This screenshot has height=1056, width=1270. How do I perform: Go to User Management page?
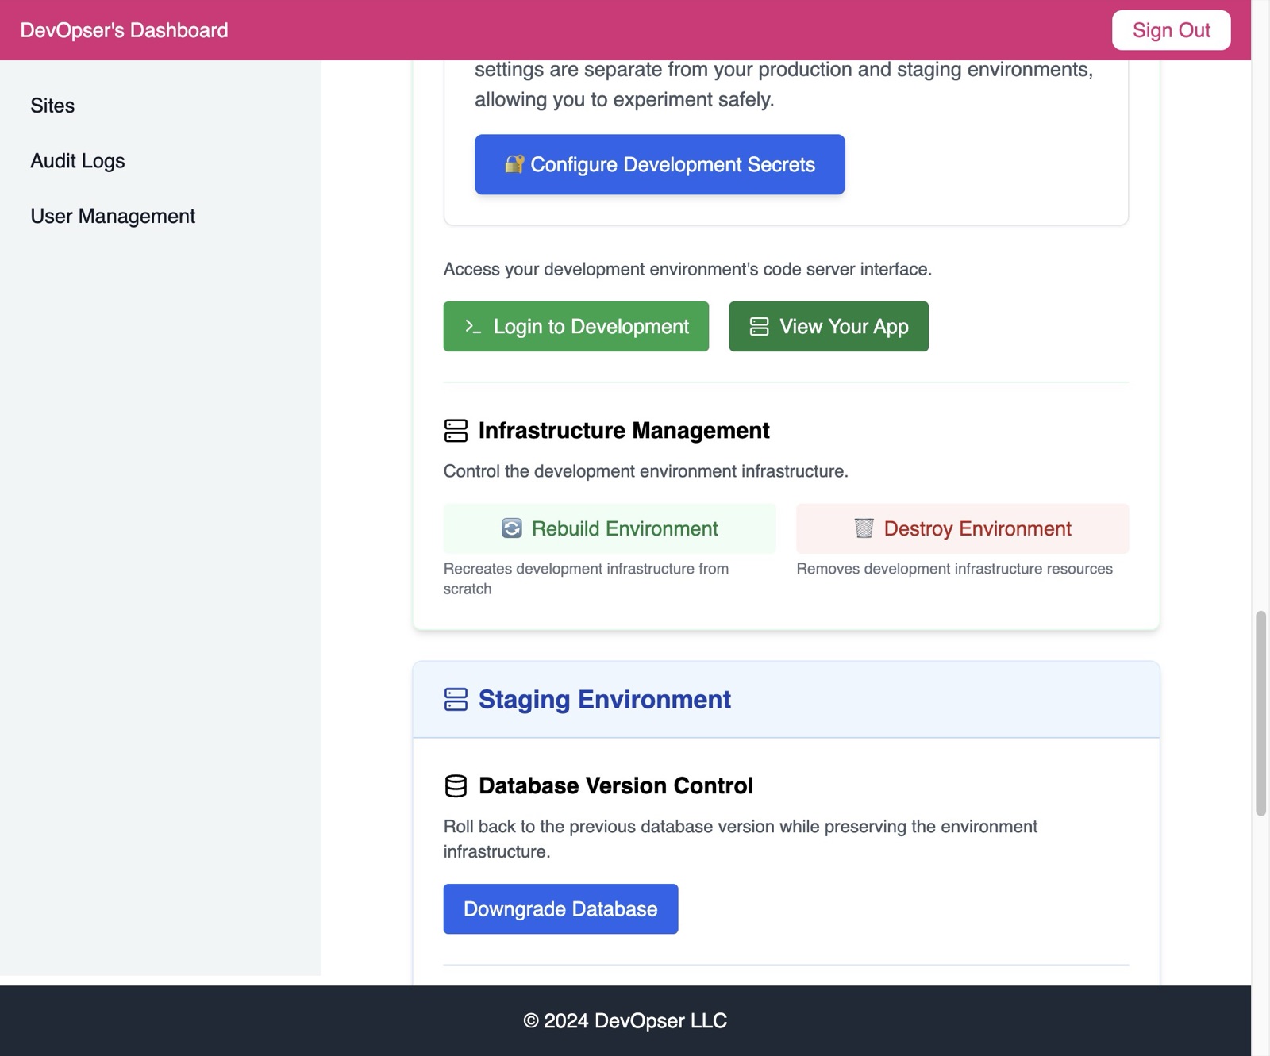(113, 216)
